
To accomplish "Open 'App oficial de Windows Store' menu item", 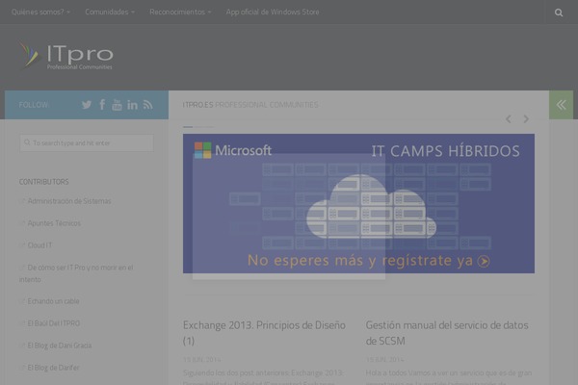I will [273, 13].
